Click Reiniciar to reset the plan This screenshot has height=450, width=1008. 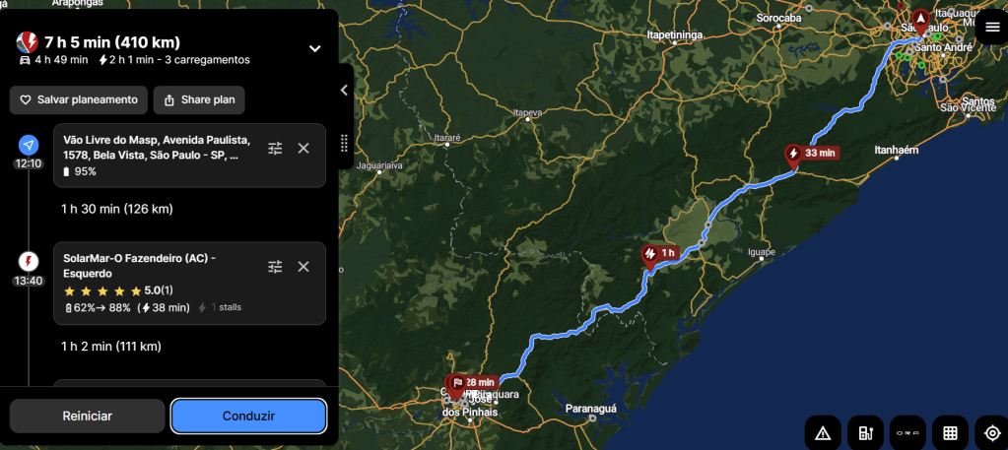(88, 416)
